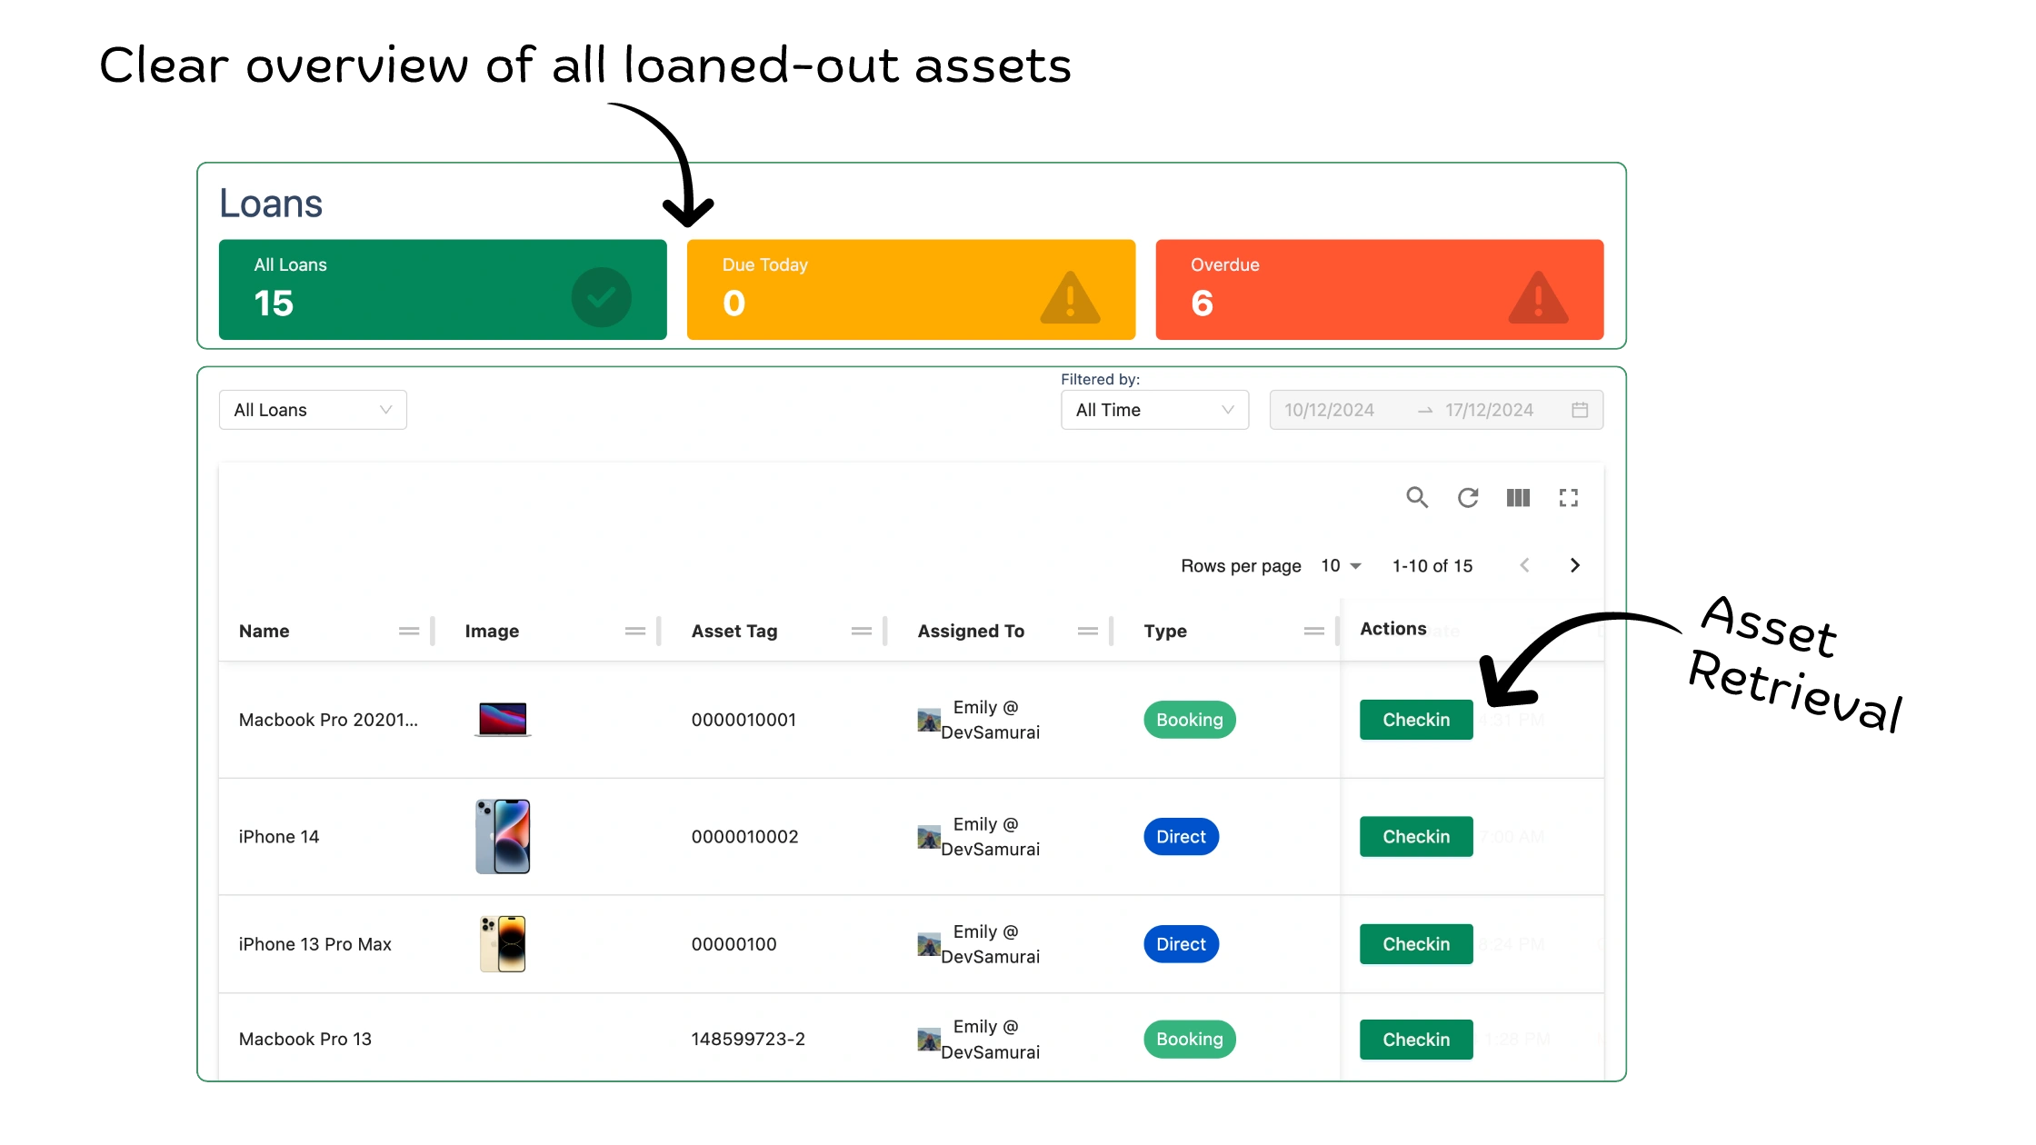The image size is (2036, 1145).
Task: Checkin the Macbook Pro 20201 loan
Action: pyautogui.click(x=1415, y=720)
